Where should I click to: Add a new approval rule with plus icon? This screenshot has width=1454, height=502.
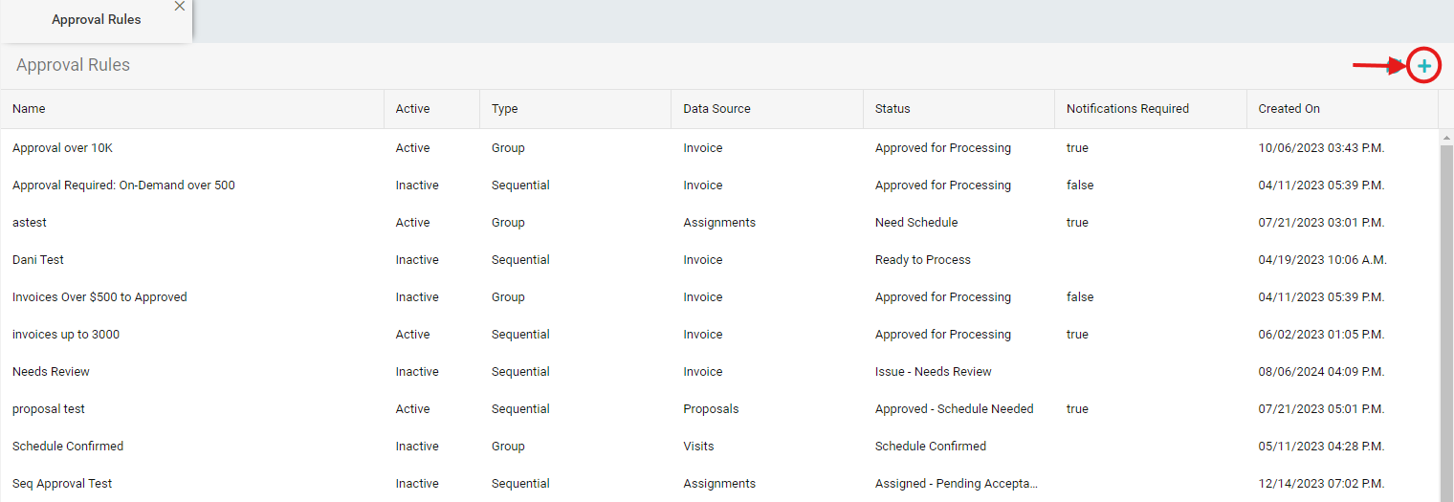coord(1424,66)
